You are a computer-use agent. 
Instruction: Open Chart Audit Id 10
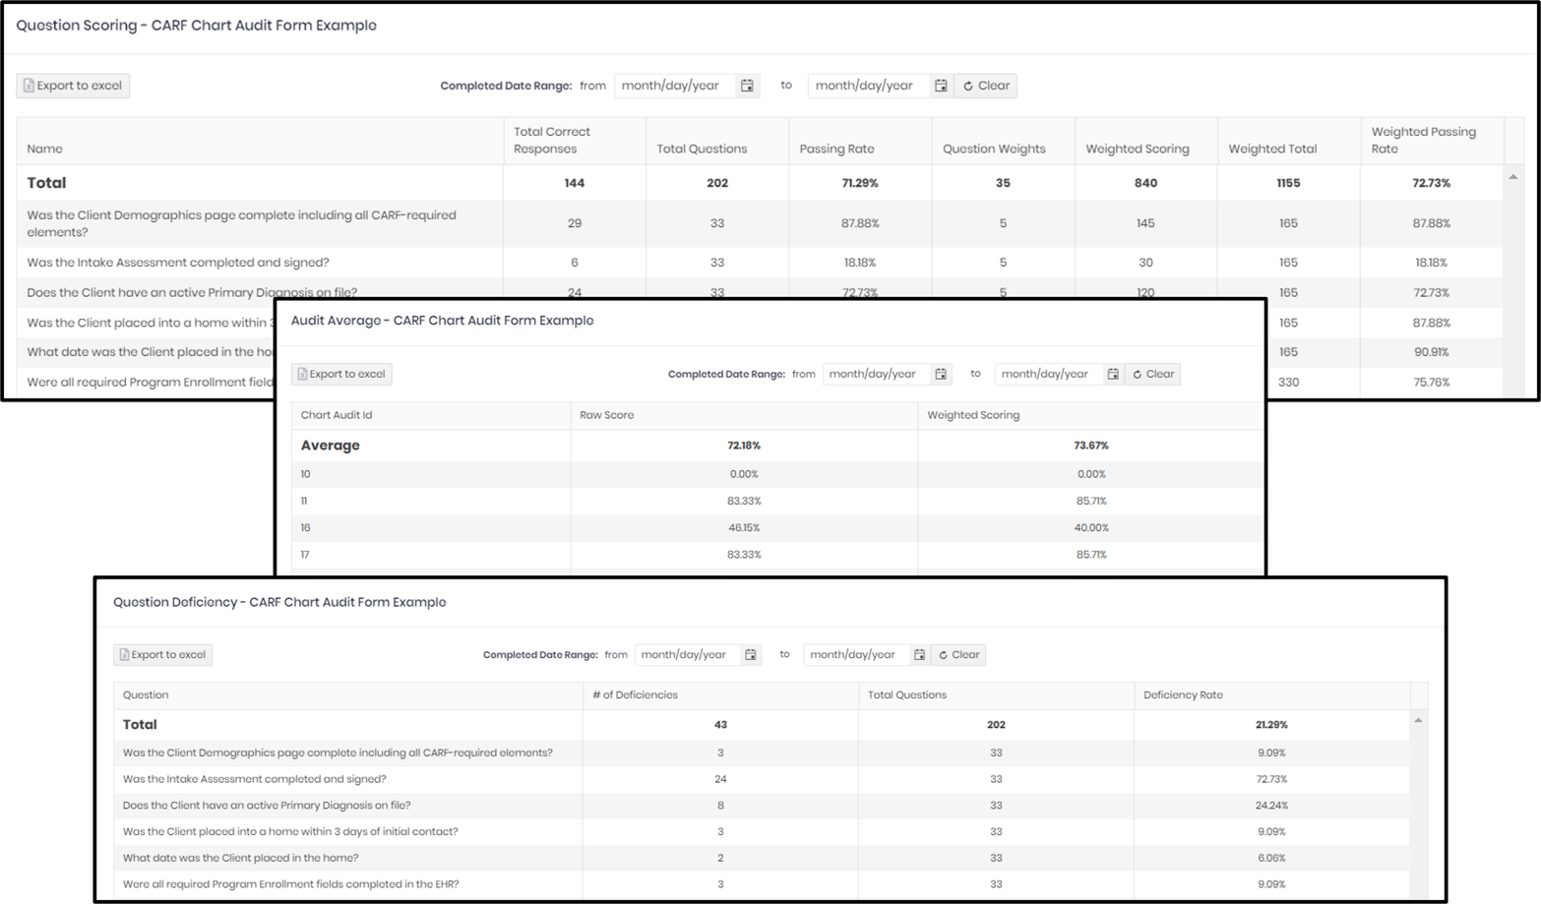click(x=306, y=473)
